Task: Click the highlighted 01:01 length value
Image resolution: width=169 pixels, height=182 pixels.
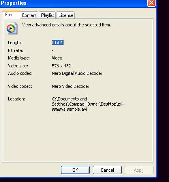Action: coord(58,43)
